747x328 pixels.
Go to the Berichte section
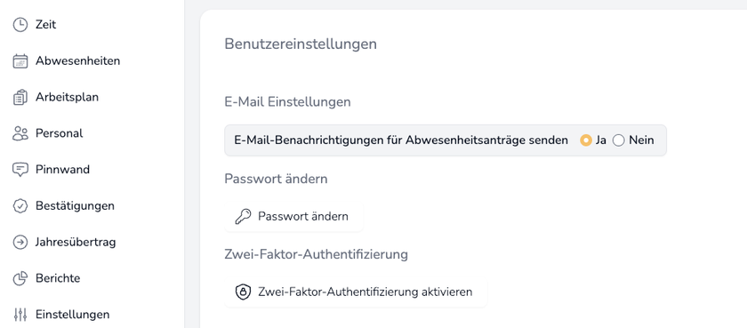click(58, 278)
